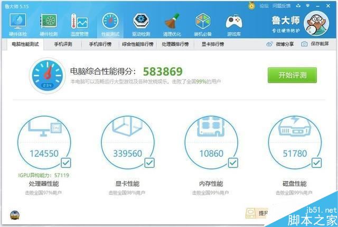Click the medal icon in title bar

click(251, 5)
